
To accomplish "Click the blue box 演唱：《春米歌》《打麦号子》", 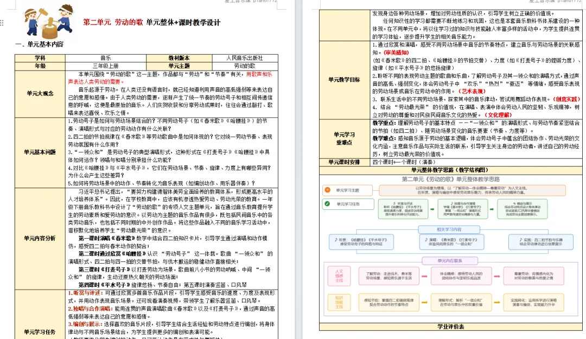I will (x=451, y=242).
